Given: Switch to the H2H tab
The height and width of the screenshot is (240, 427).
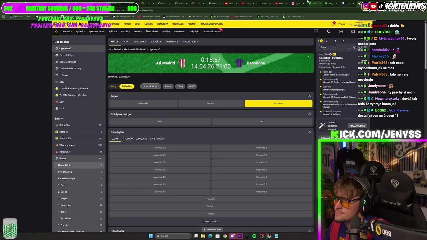Looking at the screenshot, I should [x=126, y=42].
